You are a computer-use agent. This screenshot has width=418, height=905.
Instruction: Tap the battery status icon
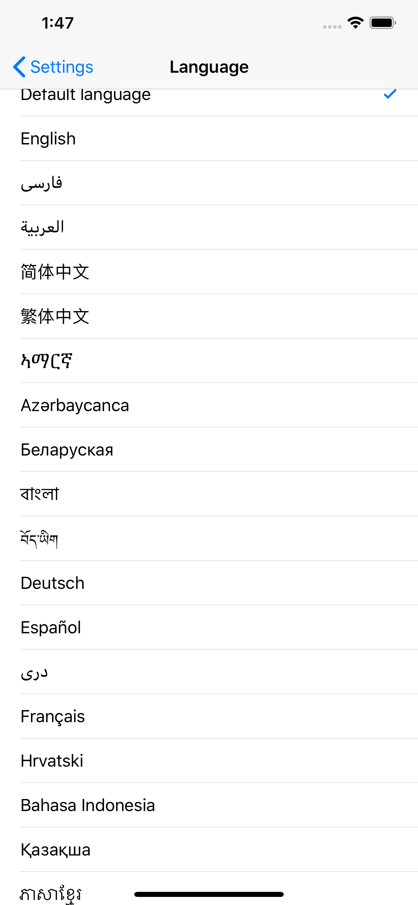pos(383,23)
